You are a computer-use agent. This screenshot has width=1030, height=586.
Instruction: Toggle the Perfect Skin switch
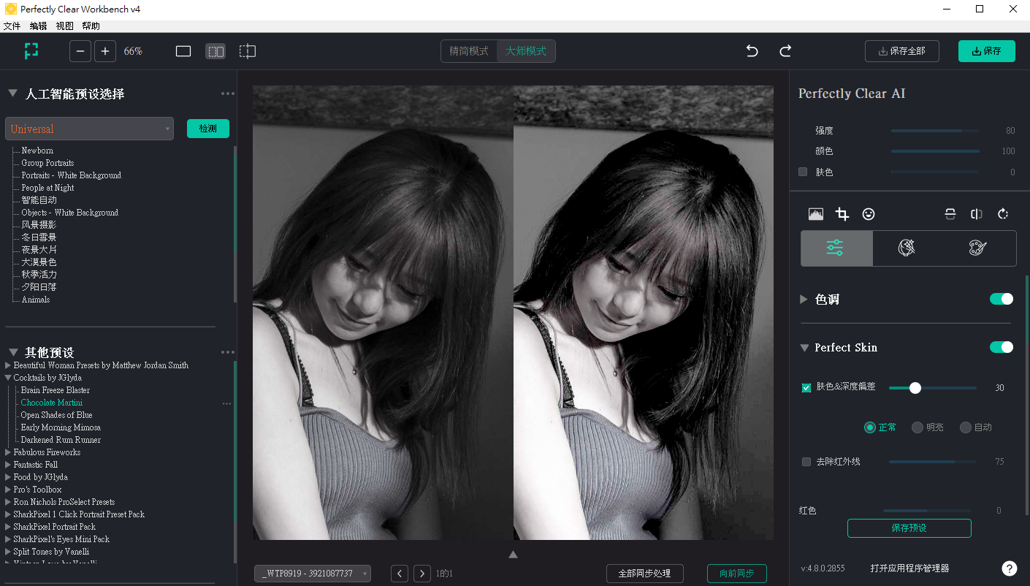pyautogui.click(x=1001, y=347)
